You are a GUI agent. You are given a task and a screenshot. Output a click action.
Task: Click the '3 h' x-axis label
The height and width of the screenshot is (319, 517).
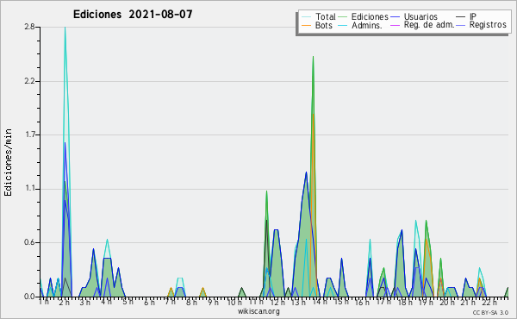click(x=84, y=302)
